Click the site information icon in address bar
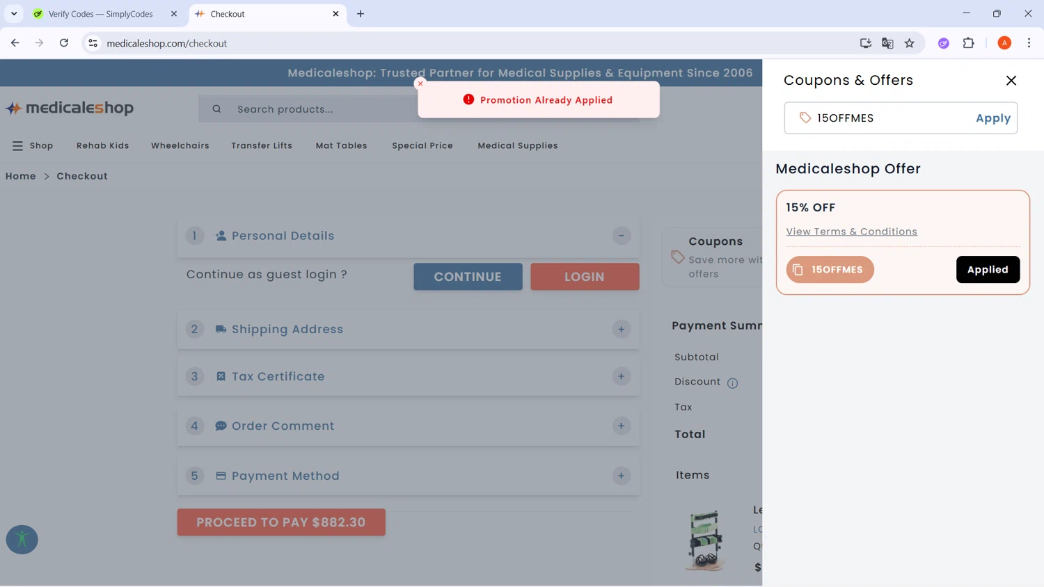The width and height of the screenshot is (1044, 587). (93, 43)
